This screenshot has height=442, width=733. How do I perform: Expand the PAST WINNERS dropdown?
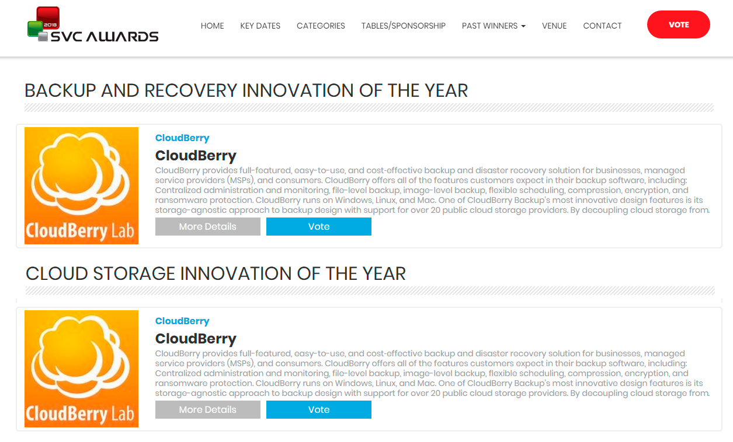(x=494, y=26)
